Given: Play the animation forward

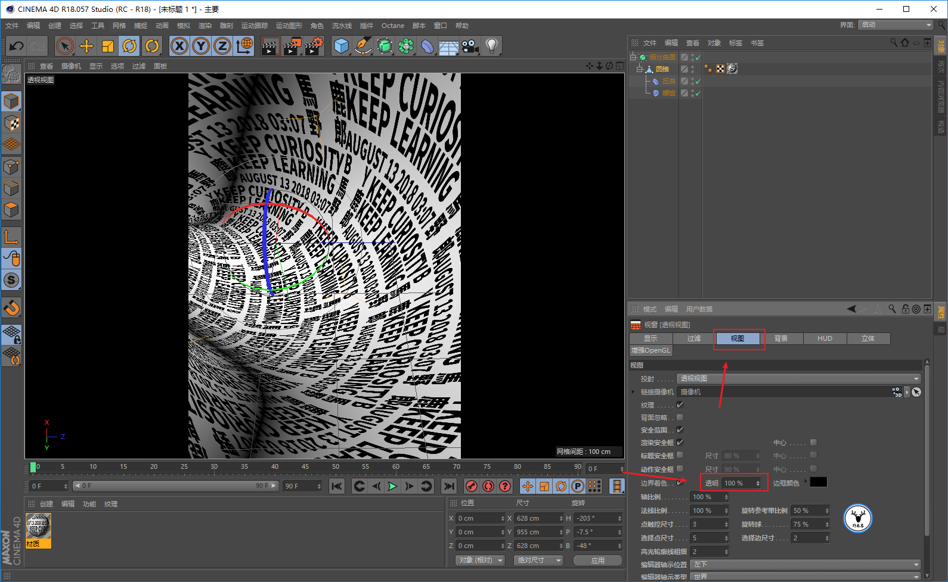Looking at the screenshot, I should (x=392, y=486).
